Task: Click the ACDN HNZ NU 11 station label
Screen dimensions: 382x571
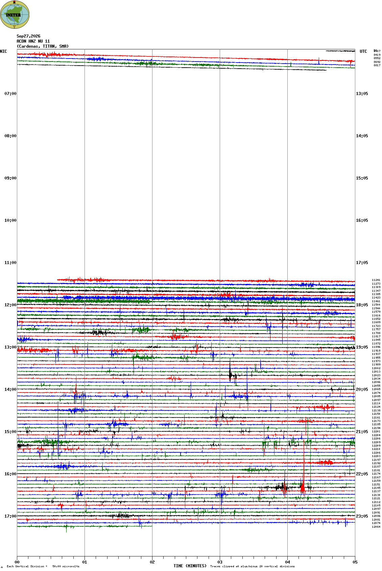Action: [x=33, y=41]
